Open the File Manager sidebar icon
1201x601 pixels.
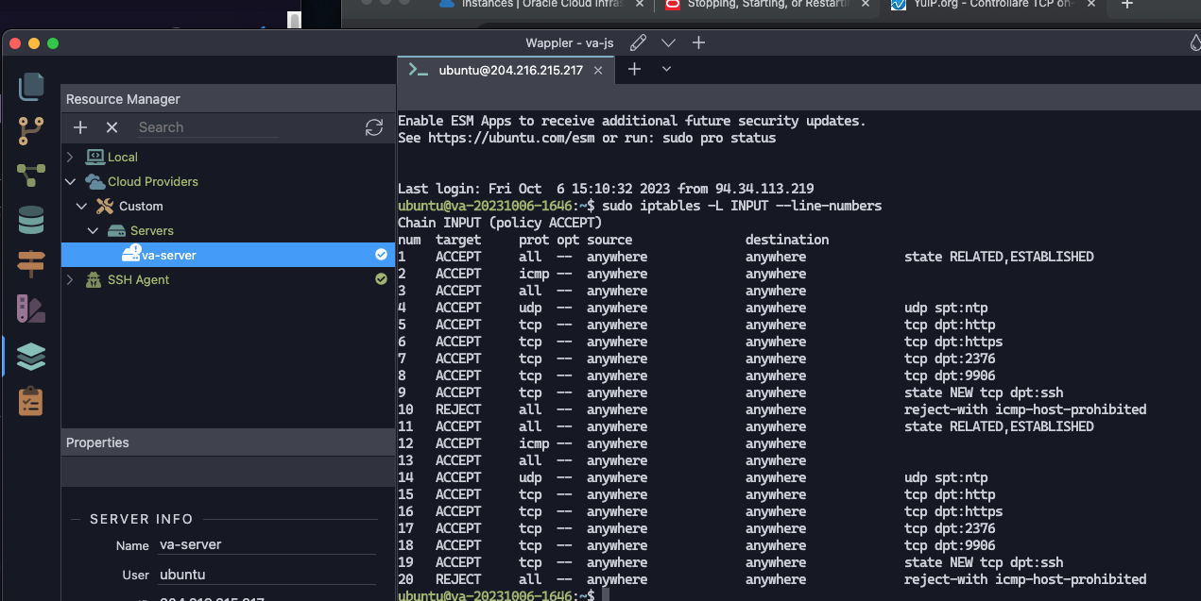(31, 87)
